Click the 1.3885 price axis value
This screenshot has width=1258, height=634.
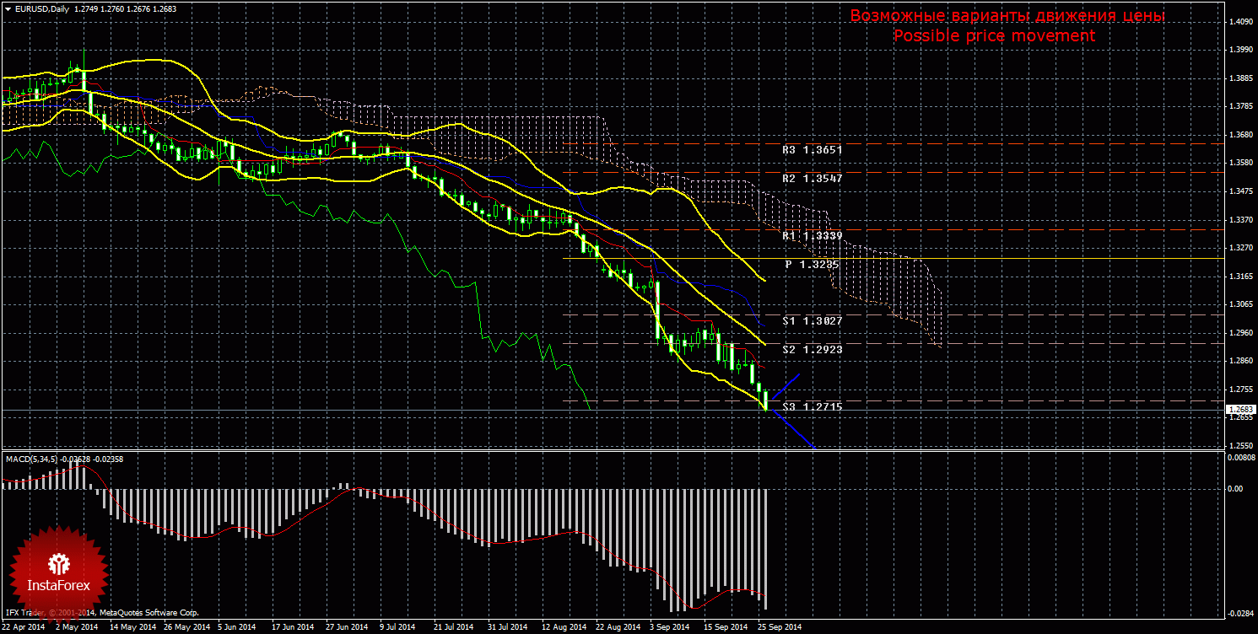1239,79
